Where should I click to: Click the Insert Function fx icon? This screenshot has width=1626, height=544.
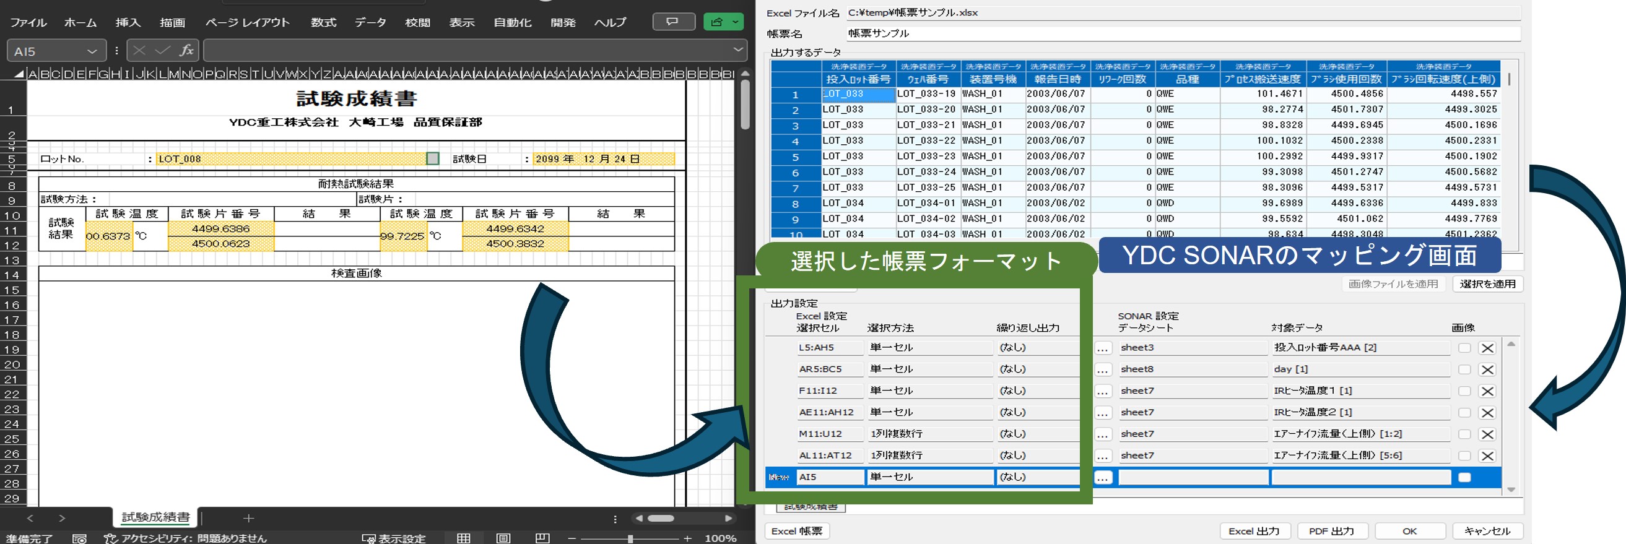[186, 51]
